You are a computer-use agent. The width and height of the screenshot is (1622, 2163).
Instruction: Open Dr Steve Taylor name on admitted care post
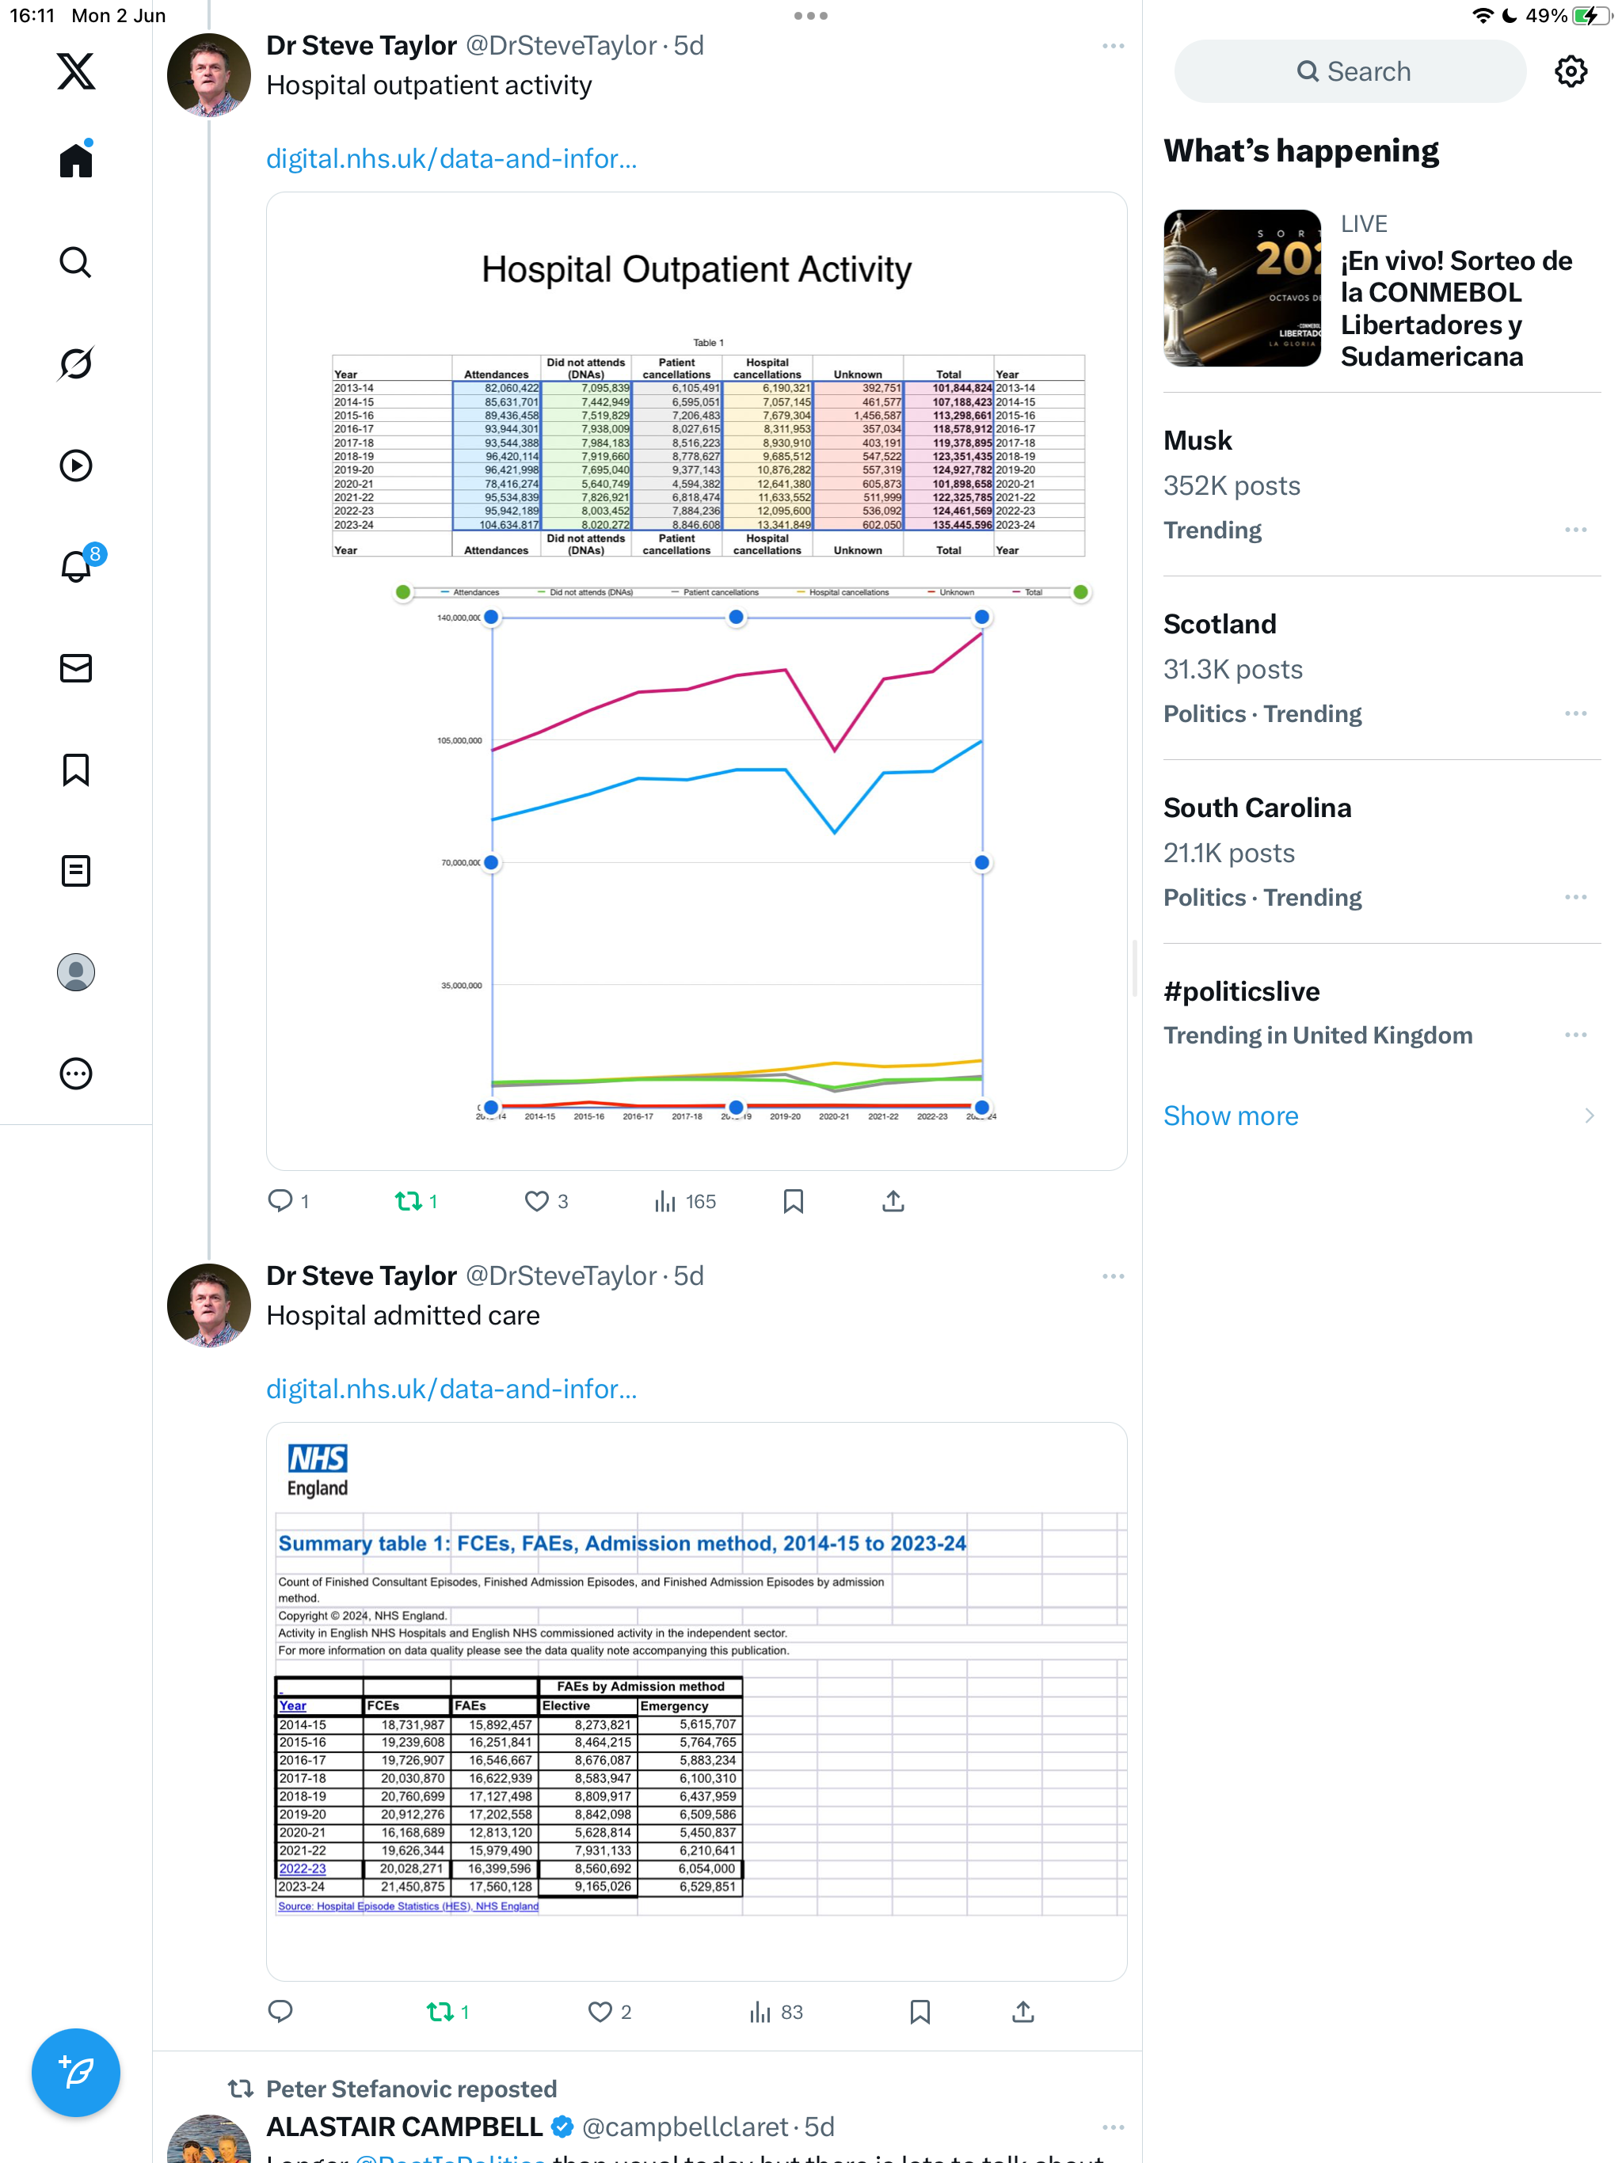coord(361,1276)
